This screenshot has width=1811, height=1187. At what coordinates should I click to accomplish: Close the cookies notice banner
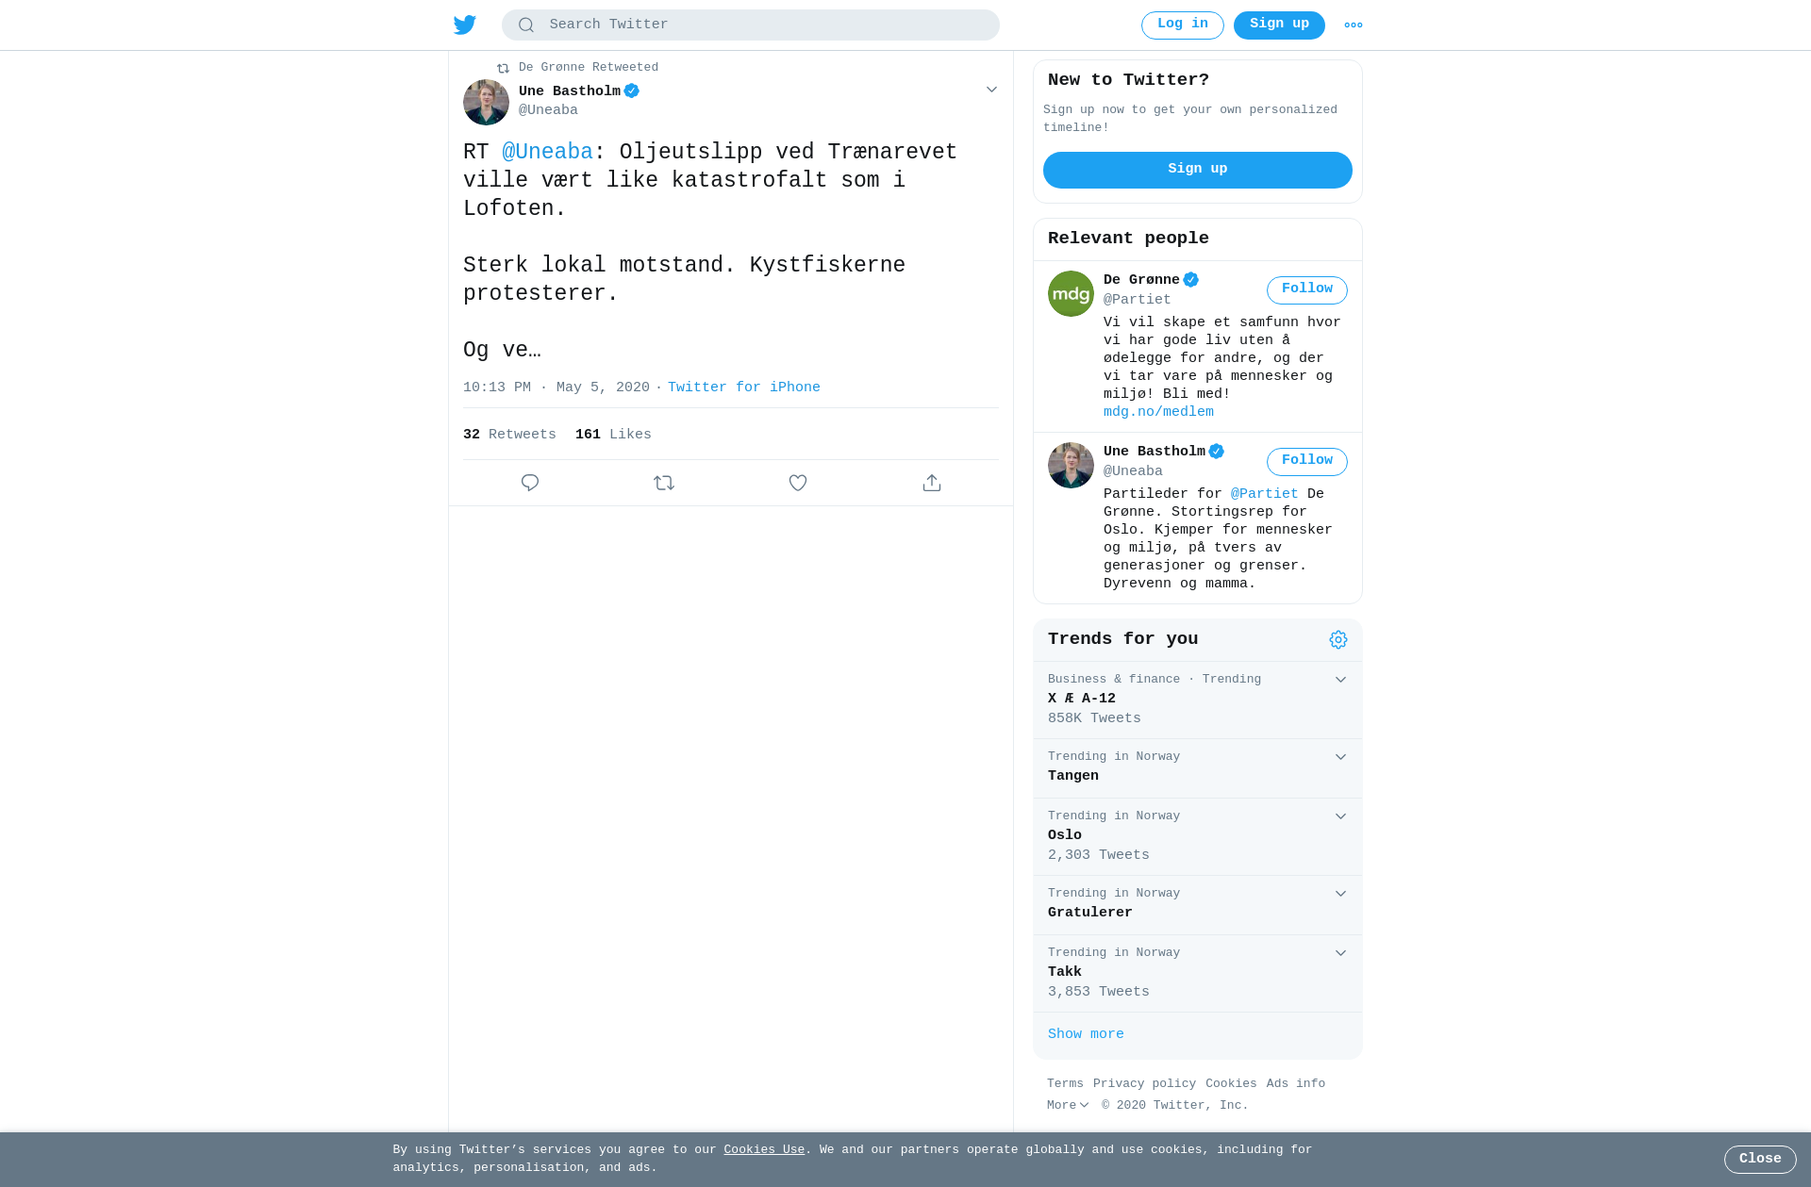[1760, 1160]
